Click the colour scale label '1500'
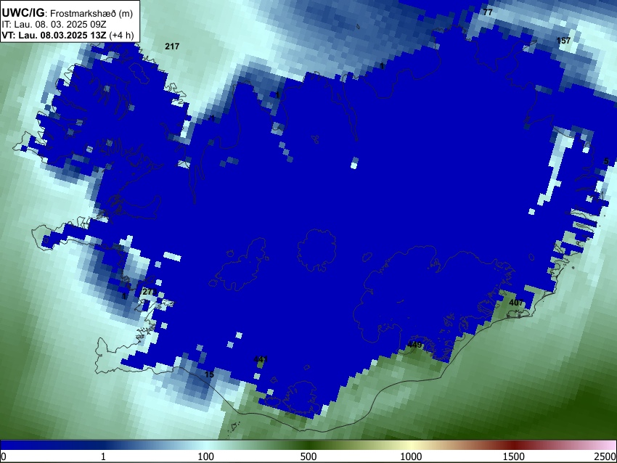 pyautogui.click(x=514, y=456)
